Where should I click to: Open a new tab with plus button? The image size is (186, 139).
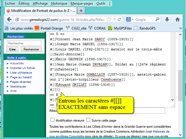(81, 11)
